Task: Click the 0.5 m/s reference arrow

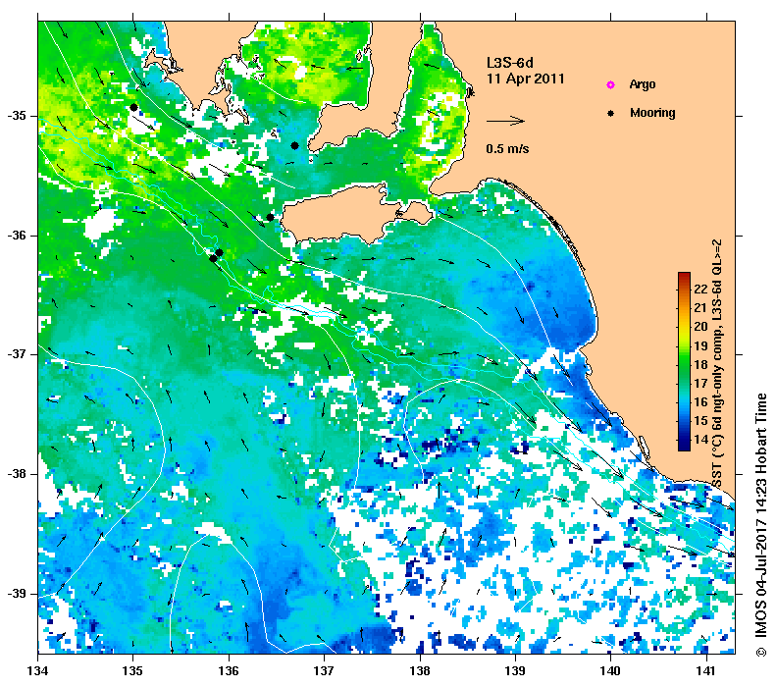Action: click(505, 121)
